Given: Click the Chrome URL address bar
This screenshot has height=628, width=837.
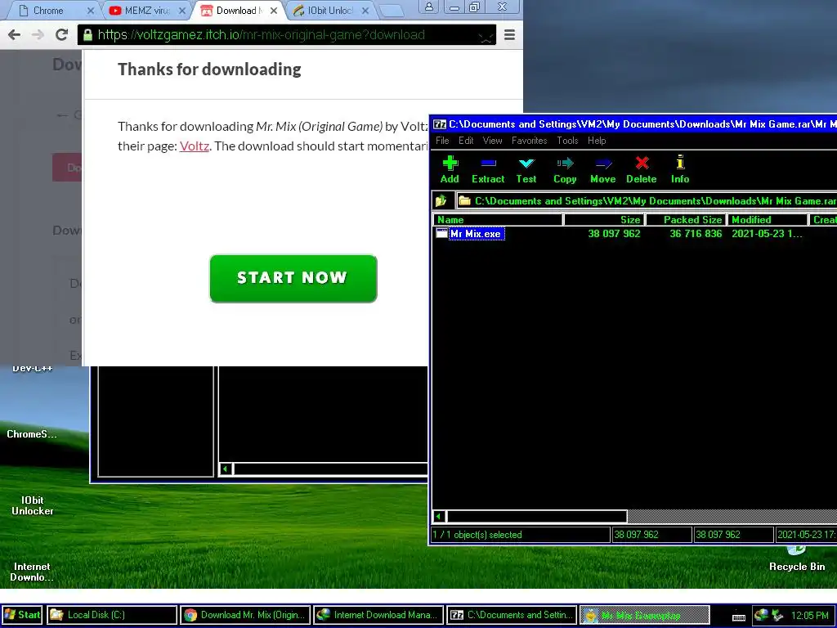Looking at the screenshot, I should pos(287,34).
